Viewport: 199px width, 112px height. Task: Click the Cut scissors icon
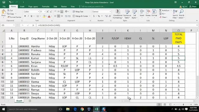click(x=8, y=10)
